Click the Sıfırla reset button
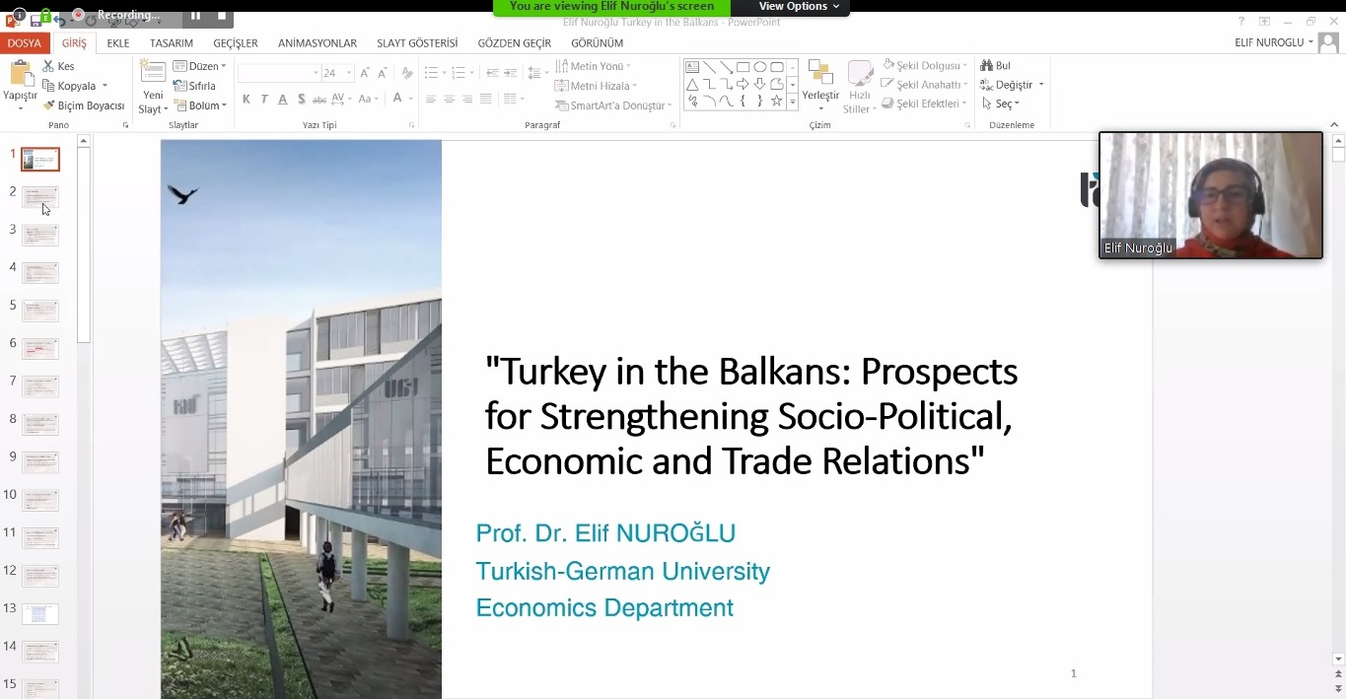The image size is (1346, 699). click(x=194, y=86)
